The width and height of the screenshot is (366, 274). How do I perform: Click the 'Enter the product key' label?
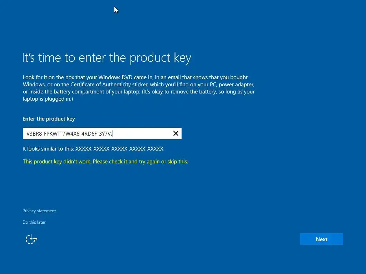point(49,119)
